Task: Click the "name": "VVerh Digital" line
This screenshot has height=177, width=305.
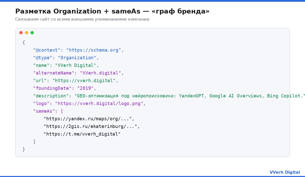Action: click(x=66, y=65)
